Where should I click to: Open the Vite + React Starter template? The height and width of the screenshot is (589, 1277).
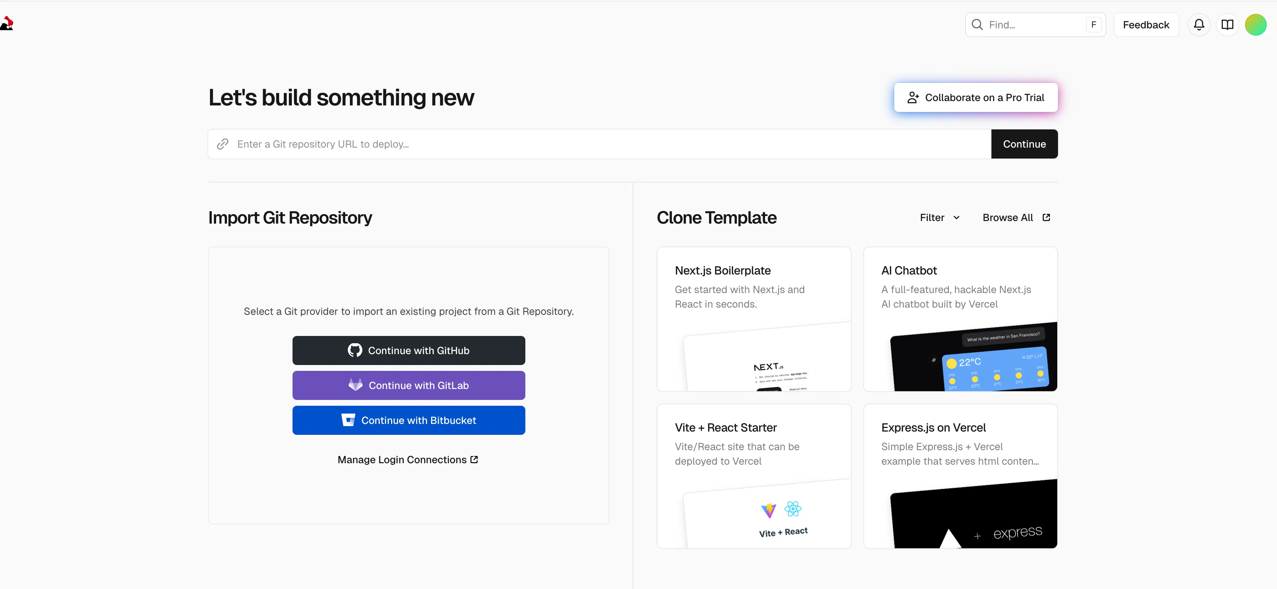point(753,476)
